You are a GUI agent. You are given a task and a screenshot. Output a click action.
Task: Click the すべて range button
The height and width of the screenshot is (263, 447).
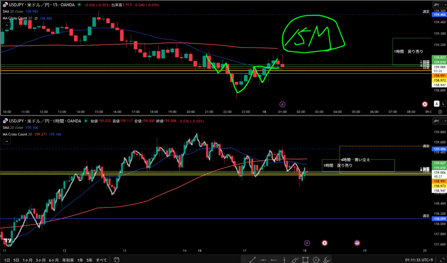100,260
